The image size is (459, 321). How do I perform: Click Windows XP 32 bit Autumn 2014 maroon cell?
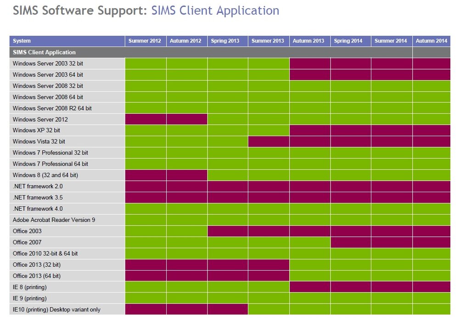tap(431, 130)
